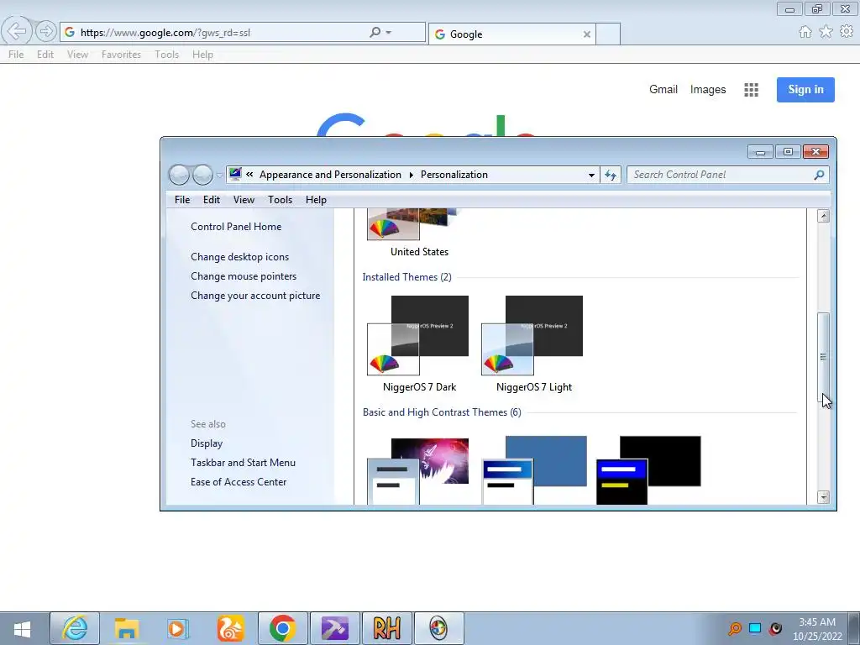
Task: Select the basic theme with pink abstract wallpaper
Action: tap(418, 470)
